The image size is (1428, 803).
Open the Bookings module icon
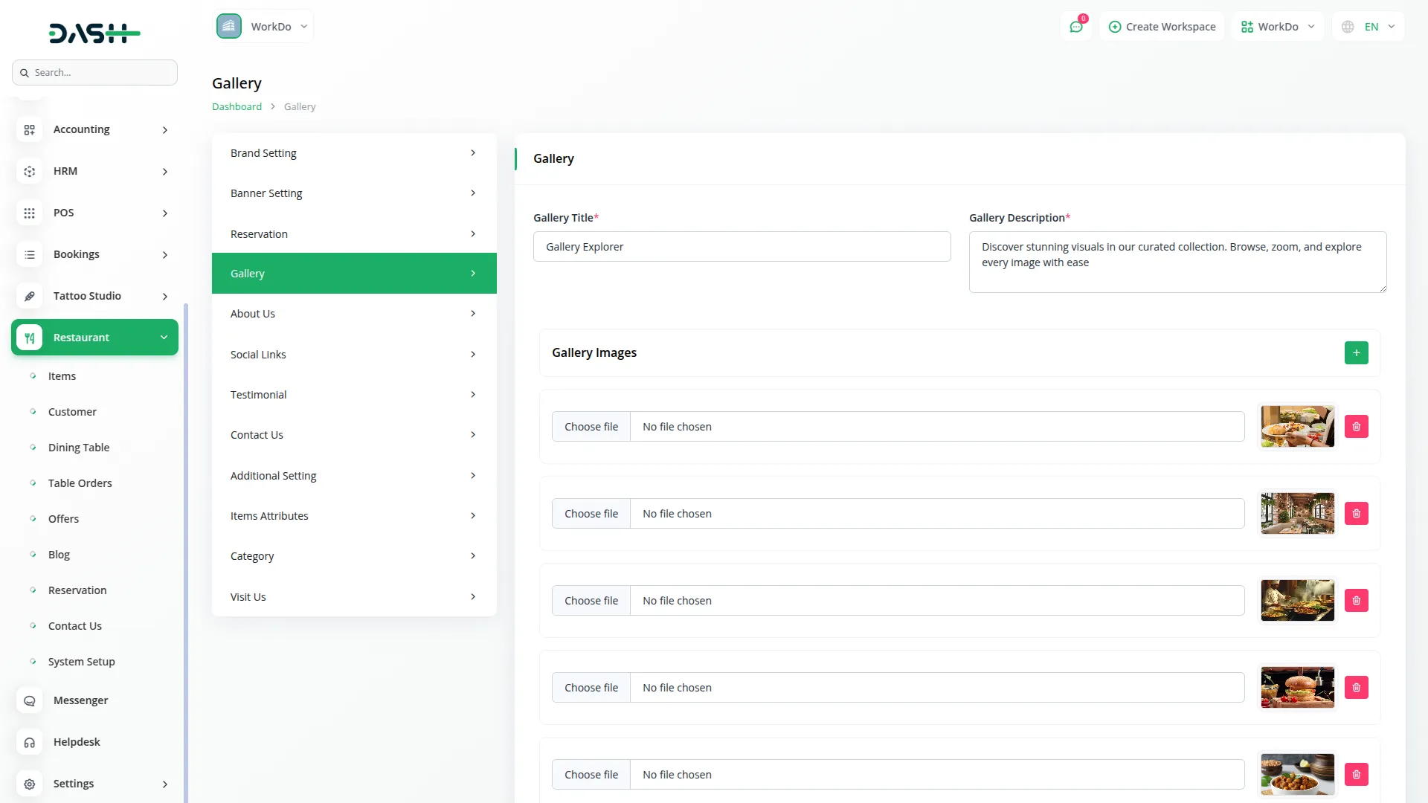[x=30, y=254]
